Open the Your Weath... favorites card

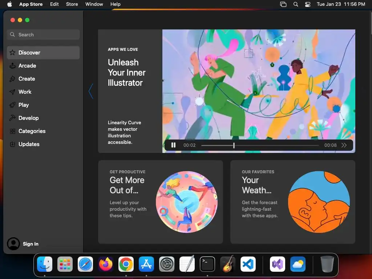293,202
